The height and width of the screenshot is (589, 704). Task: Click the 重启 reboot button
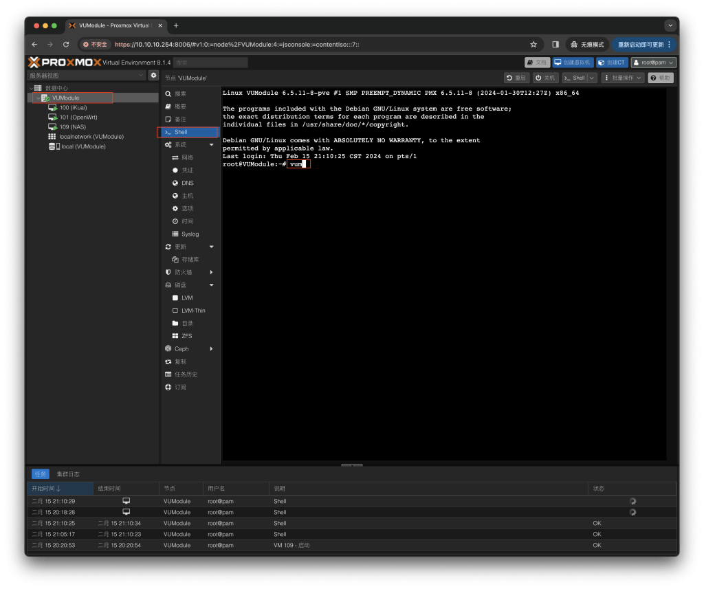[517, 78]
